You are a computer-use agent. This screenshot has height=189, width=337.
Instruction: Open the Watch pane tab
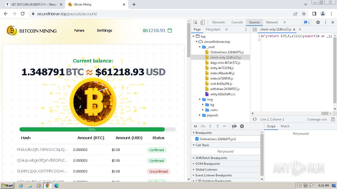click(285, 126)
